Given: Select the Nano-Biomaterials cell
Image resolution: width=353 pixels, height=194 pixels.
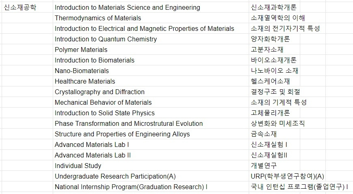Looking at the screenshot, I should 151,71.
